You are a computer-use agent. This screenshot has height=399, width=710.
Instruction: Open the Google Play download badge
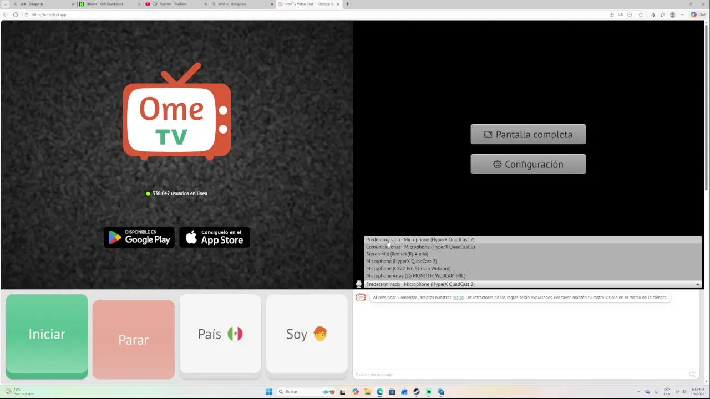[139, 237]
